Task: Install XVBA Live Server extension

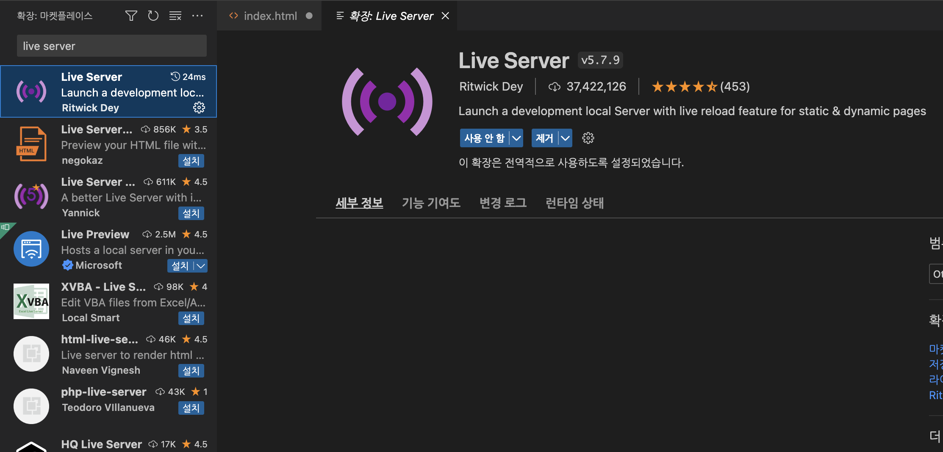Action: point(191,318)
